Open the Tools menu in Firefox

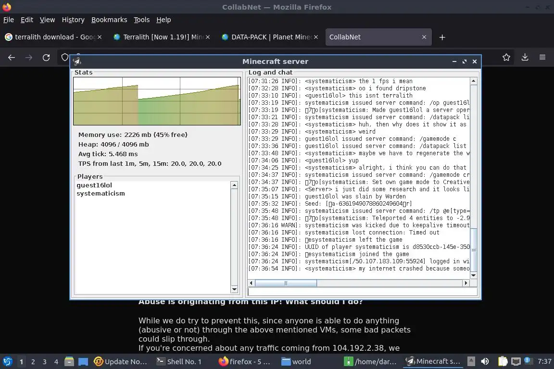(x=142, y=20)
